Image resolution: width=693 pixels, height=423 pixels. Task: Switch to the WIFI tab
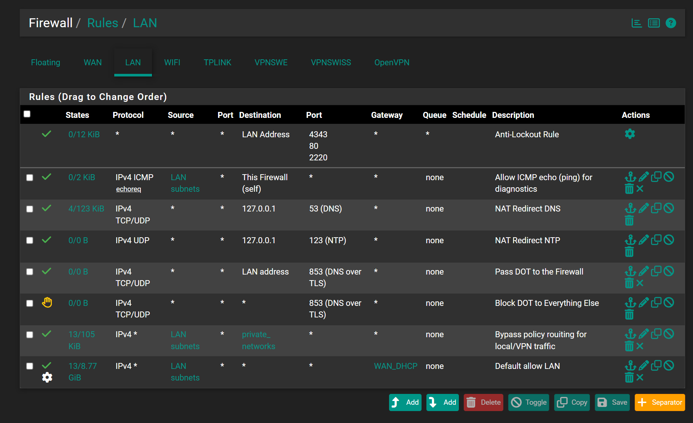point(172,62)
